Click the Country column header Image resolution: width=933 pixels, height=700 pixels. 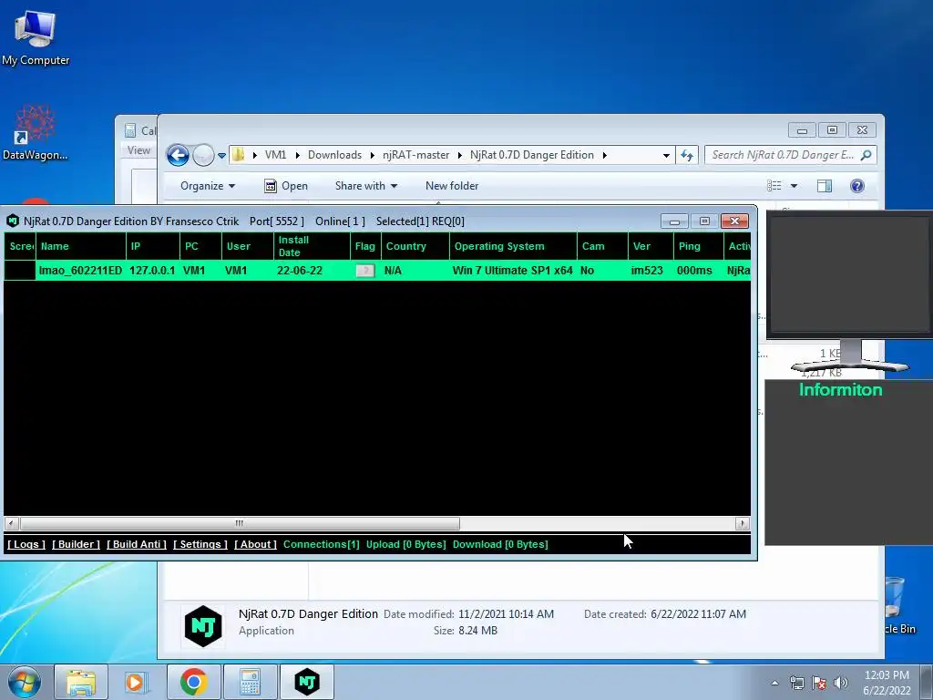[x=415, y=246]
